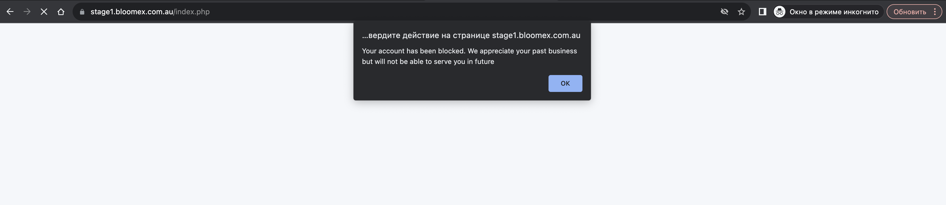Confirm the blocked account alert with OK
The height and width of the screenshot is (205, 946).
pos(565,83)
